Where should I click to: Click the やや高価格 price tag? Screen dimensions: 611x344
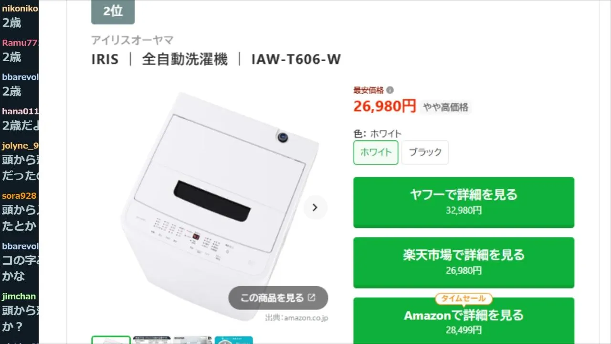(x=446, y=107)
